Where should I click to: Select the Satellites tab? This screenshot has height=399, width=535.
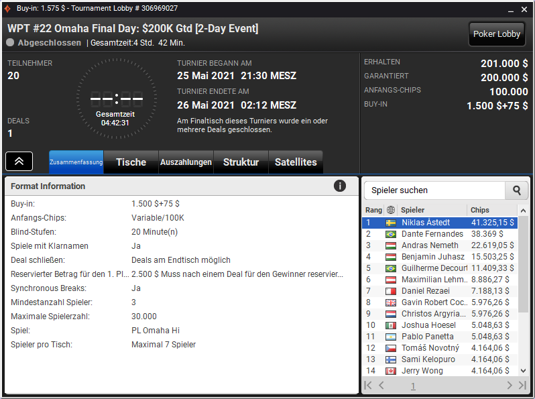click(x=296, y=162)
